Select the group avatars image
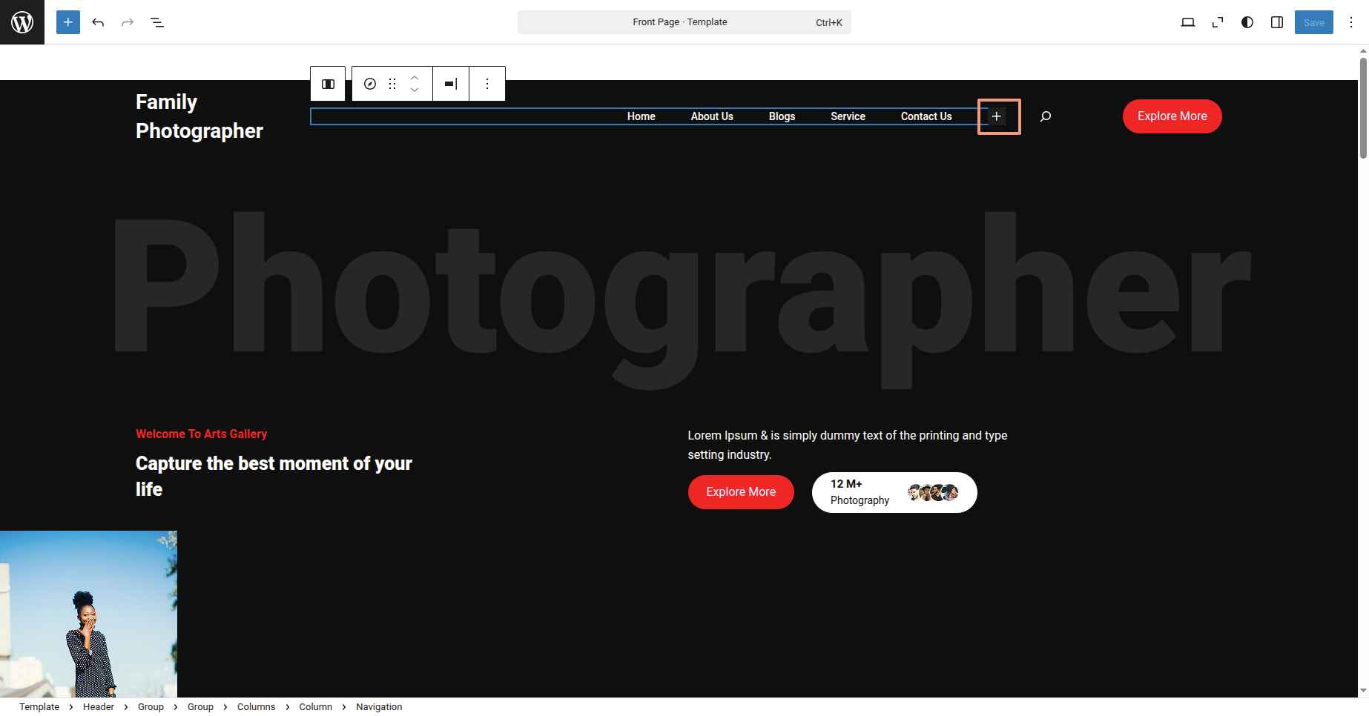This screenshot has width=1369, height=716. [933, 492]
